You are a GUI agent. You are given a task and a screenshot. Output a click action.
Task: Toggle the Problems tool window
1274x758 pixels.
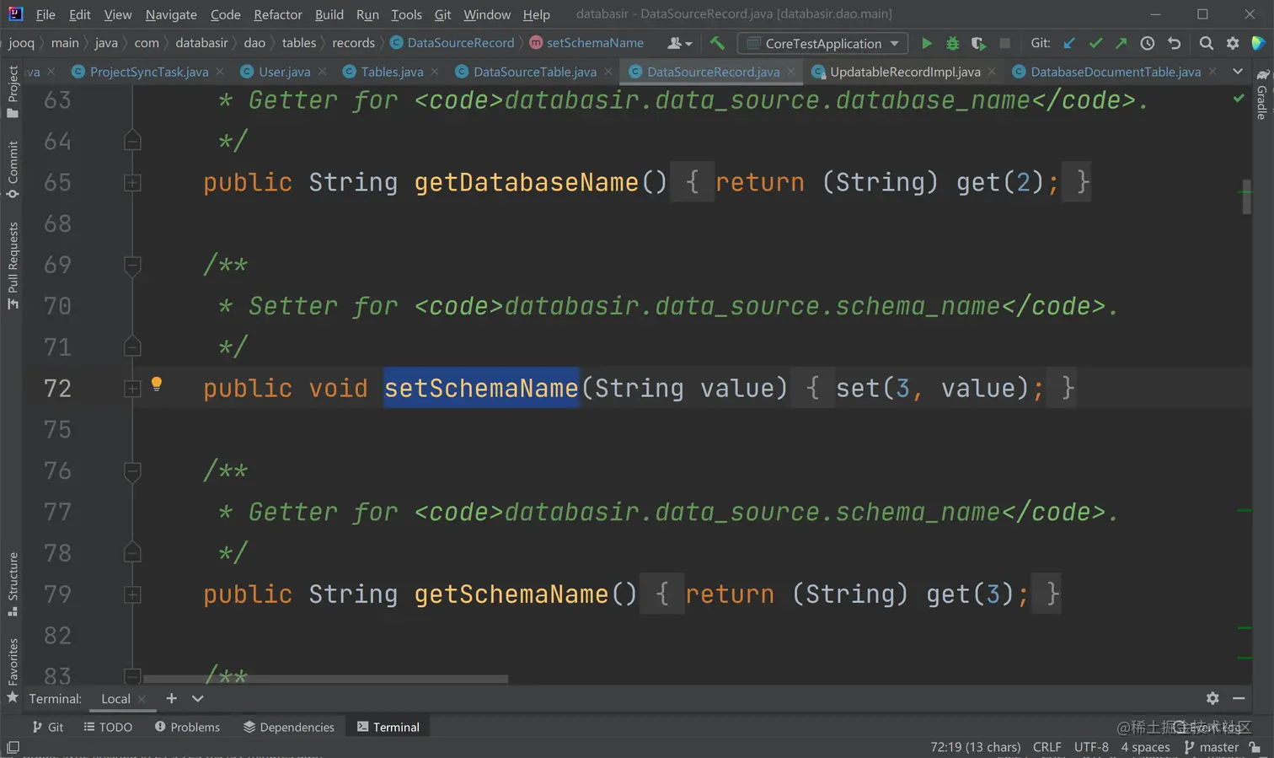click(187, 727)
